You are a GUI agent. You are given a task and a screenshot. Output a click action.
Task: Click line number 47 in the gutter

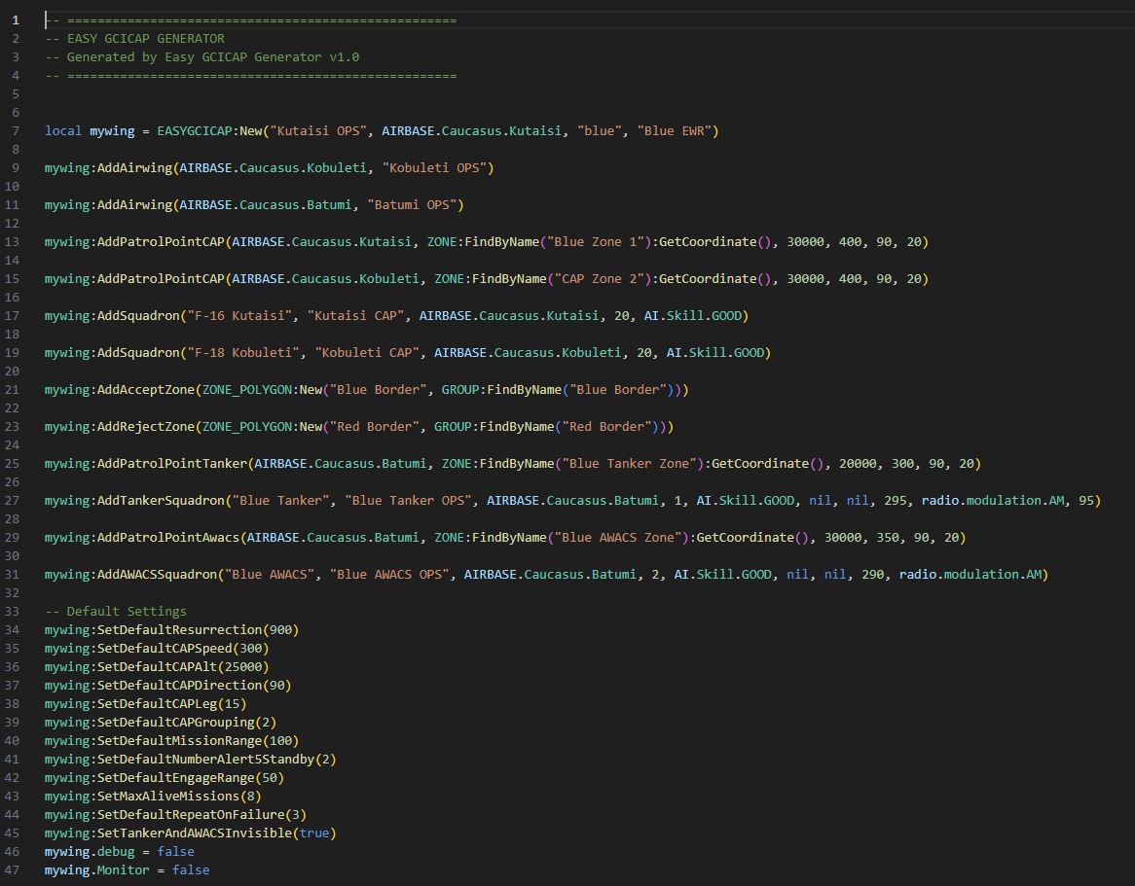[x=14, y=870]
